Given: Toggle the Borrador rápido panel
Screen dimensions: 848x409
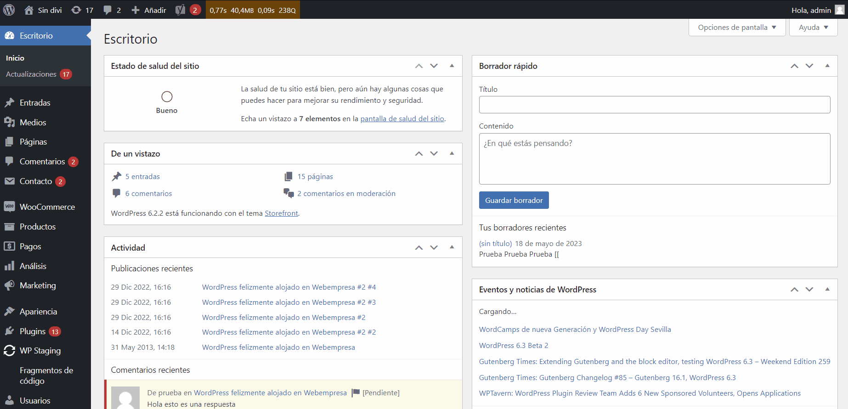Looking at the screenshot, I should pos(827,66).
